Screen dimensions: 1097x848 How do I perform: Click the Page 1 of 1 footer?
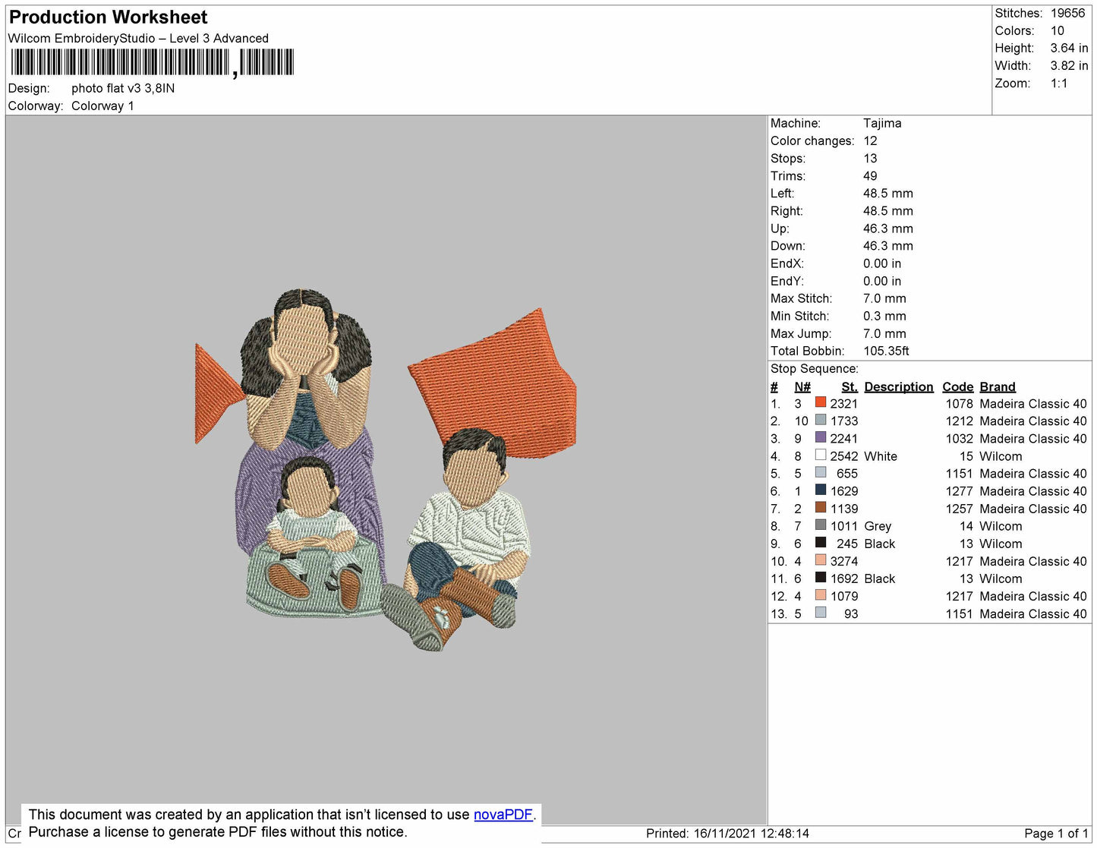pyautogui.click(x=1056, y=834)
